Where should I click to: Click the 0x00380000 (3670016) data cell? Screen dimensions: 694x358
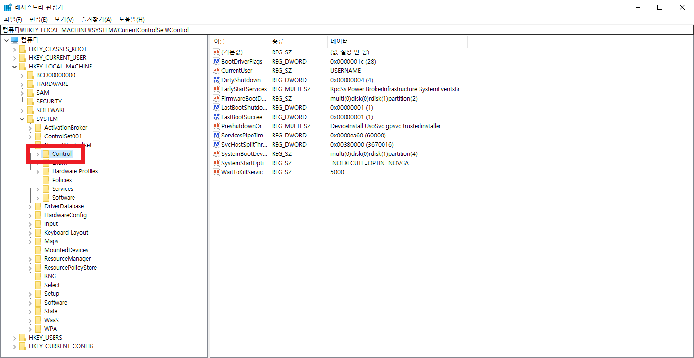[362, 145]
